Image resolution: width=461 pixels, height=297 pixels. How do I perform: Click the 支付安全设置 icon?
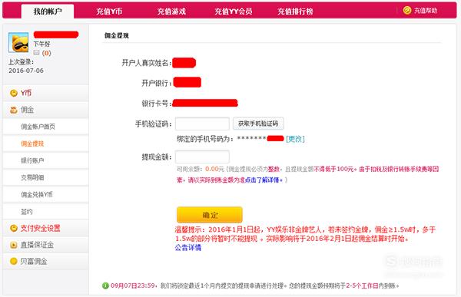click(x=14, y=228)
